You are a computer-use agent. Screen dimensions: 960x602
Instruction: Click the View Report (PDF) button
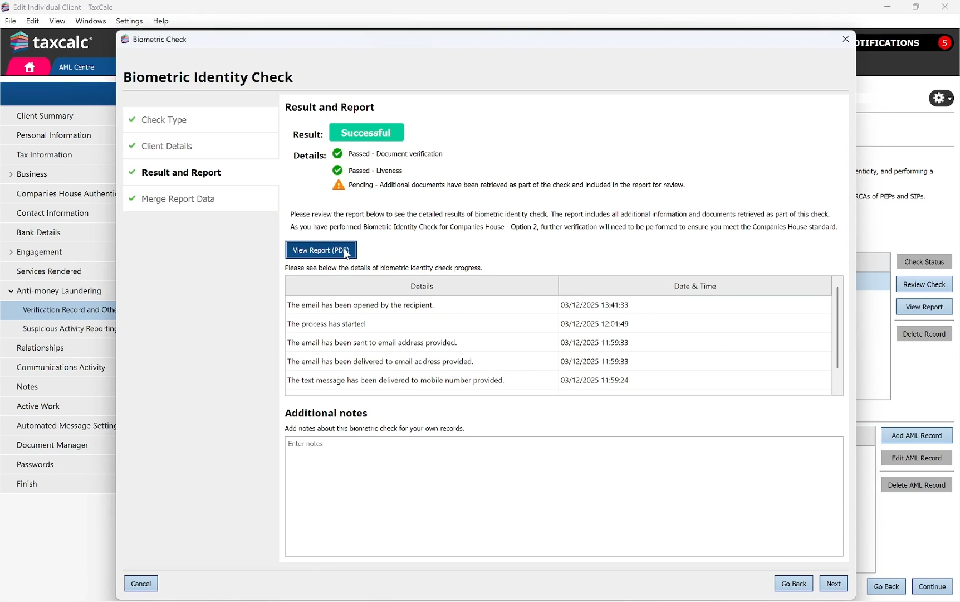(321, 250)
